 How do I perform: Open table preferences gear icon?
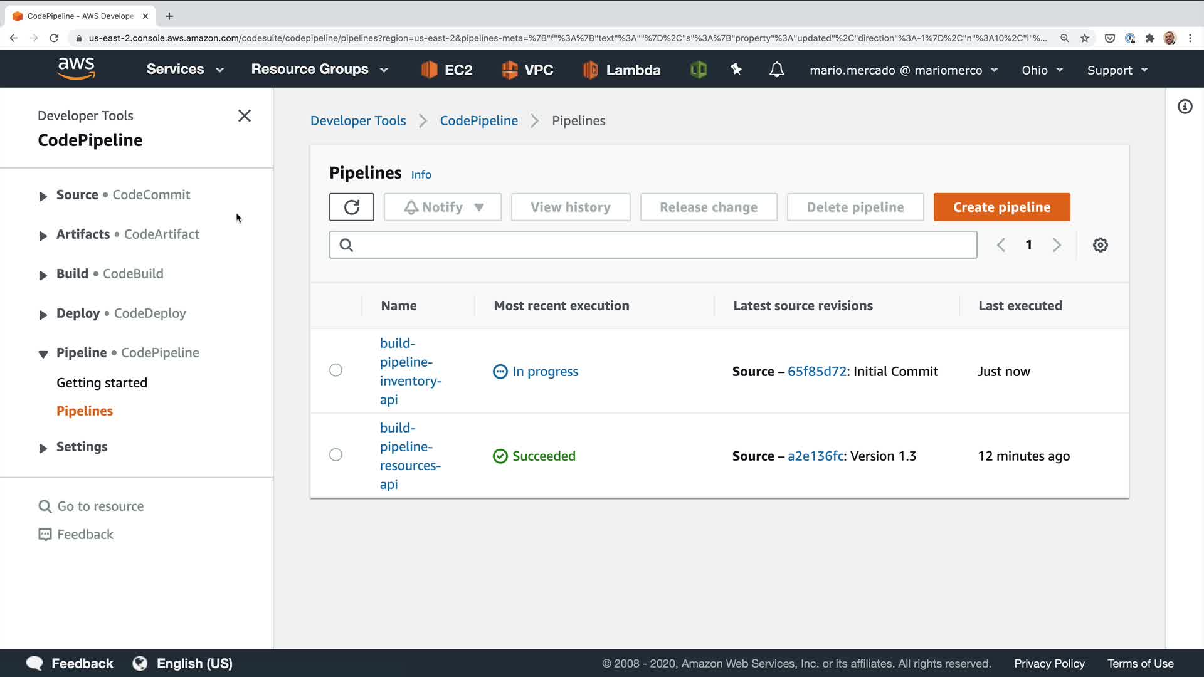click(x=1100, y=245)
